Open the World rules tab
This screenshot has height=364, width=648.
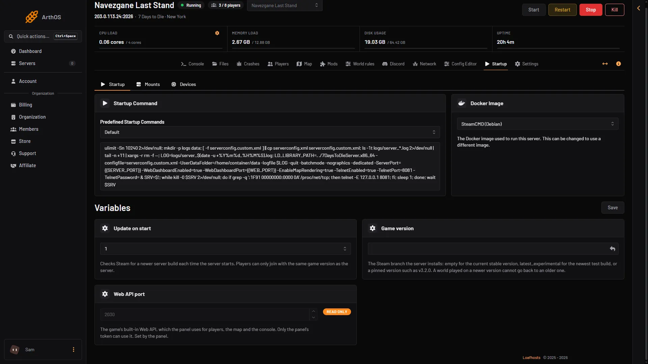[360, 64]
